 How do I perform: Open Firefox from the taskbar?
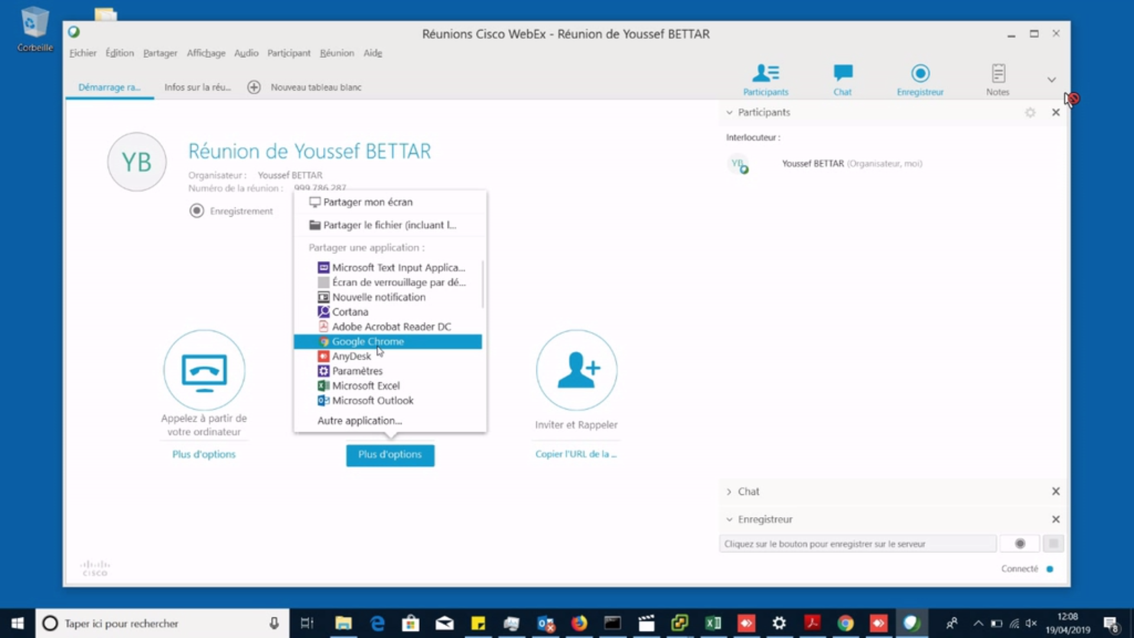coord(579,623)
